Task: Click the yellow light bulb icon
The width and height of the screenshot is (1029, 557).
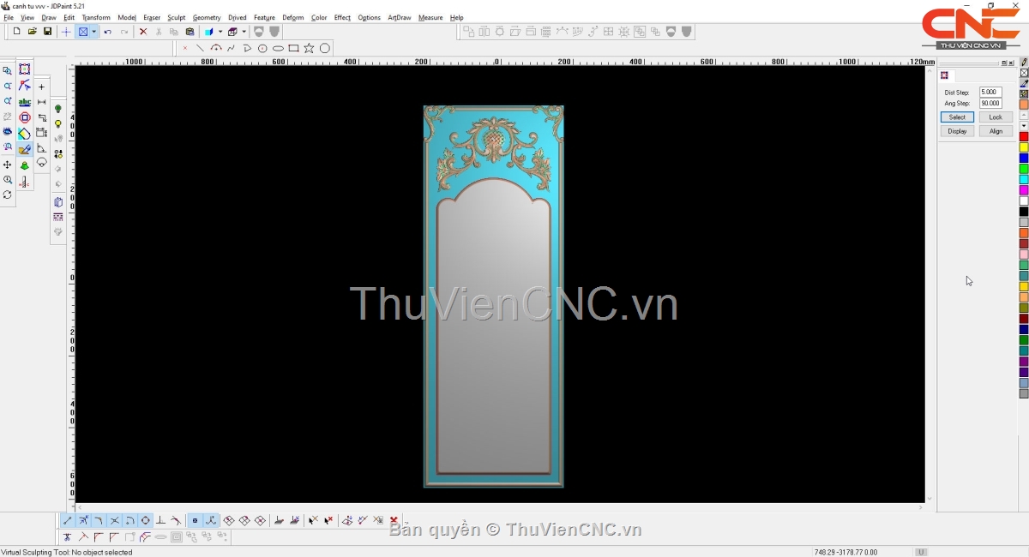Action: 58,124
